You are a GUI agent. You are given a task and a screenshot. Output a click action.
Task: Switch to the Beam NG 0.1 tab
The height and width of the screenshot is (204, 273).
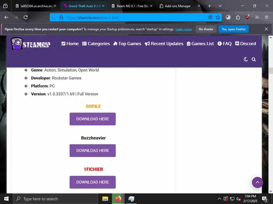[x=132, y=6]
